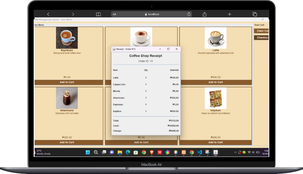Reload the localhost page
The image size is (303, 174).
click(x=189, y=14)
